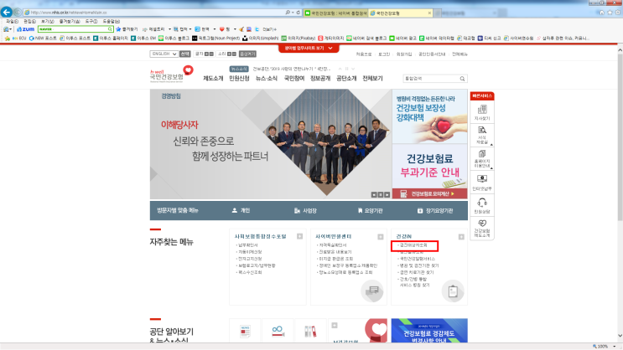
Task: Click the NHIS 국민건강보험 logo
Action: tap(171, 75)
